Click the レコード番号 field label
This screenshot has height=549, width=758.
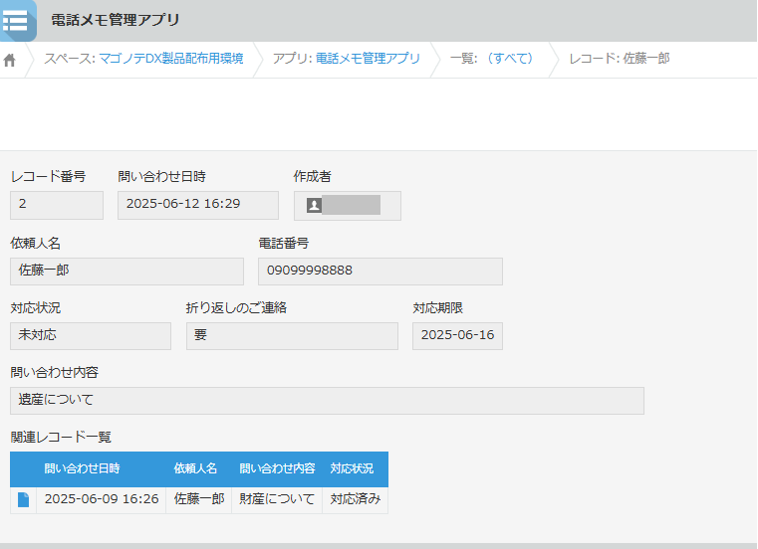point(48,177)
